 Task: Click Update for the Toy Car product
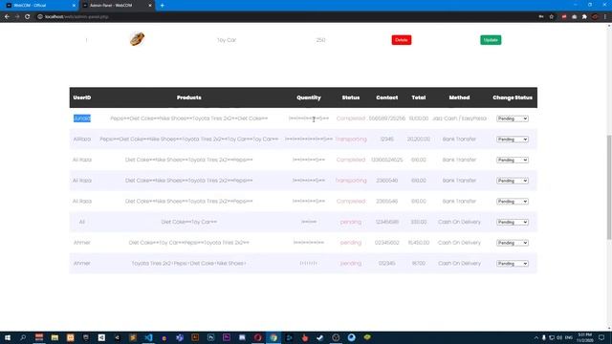coord(491,40)
